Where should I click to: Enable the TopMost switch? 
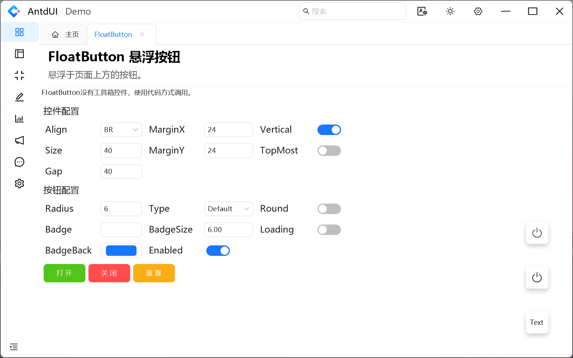click(329, 151)
